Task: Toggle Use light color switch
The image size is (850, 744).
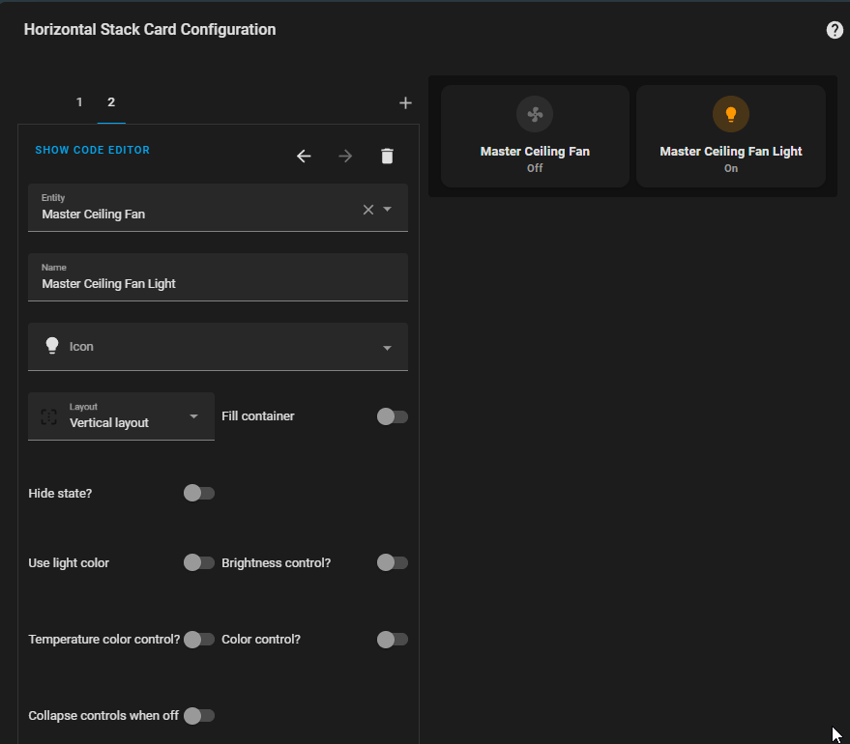Action: coord(199,562)
